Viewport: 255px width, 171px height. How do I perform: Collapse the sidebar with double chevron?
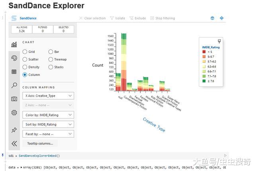click(14, 144)
